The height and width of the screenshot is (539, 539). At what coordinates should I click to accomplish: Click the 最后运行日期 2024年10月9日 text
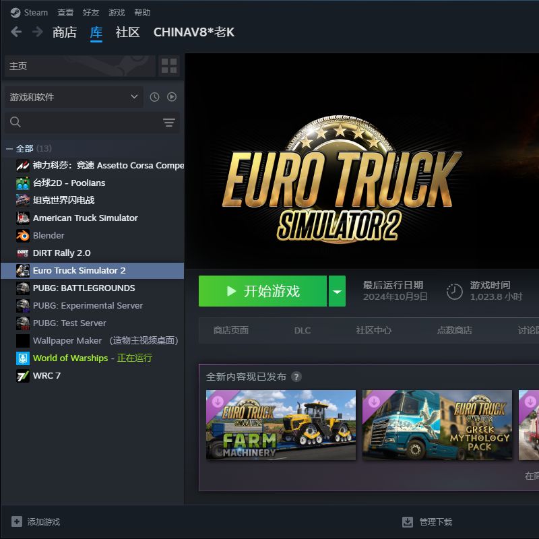click(395, 291)
